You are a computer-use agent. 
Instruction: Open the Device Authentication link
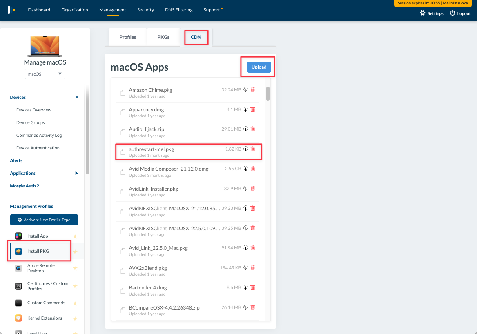(x=38, y=148)
